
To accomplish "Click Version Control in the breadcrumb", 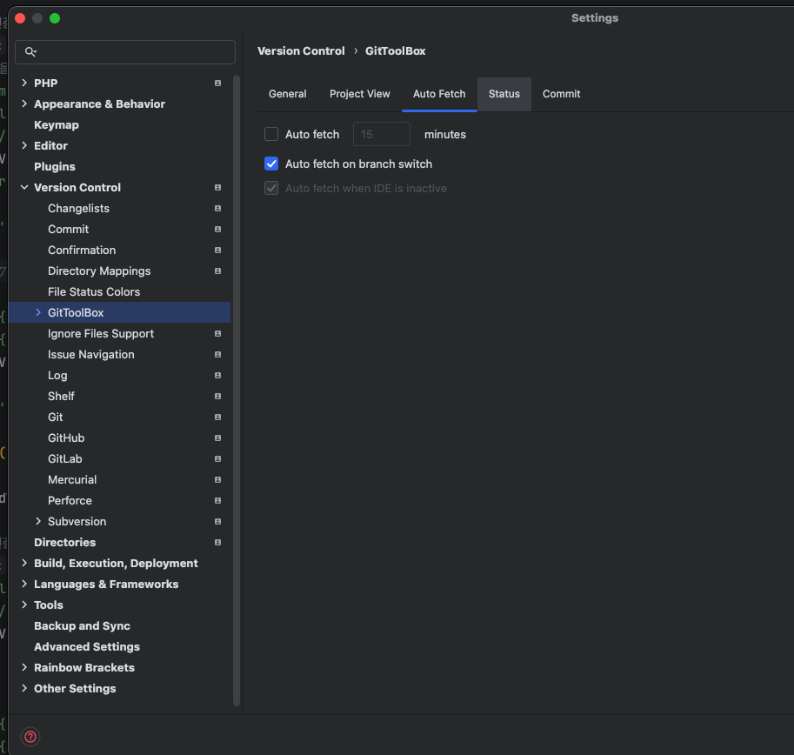I will (301, 51).
